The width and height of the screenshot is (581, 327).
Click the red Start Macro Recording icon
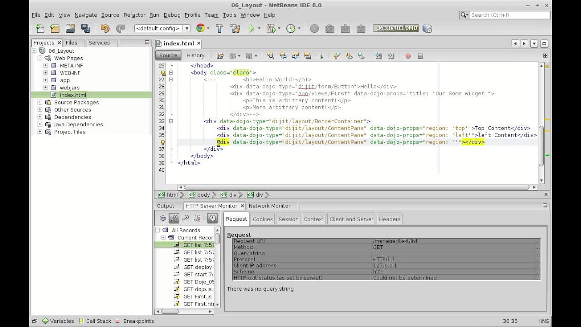(408, 56)
